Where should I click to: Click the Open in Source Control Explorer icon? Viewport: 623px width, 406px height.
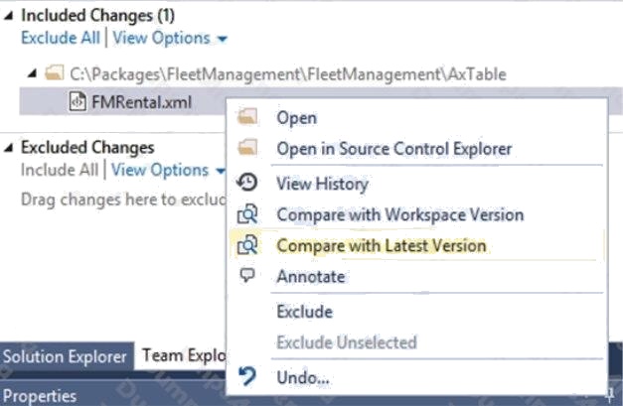coord(247,147)
